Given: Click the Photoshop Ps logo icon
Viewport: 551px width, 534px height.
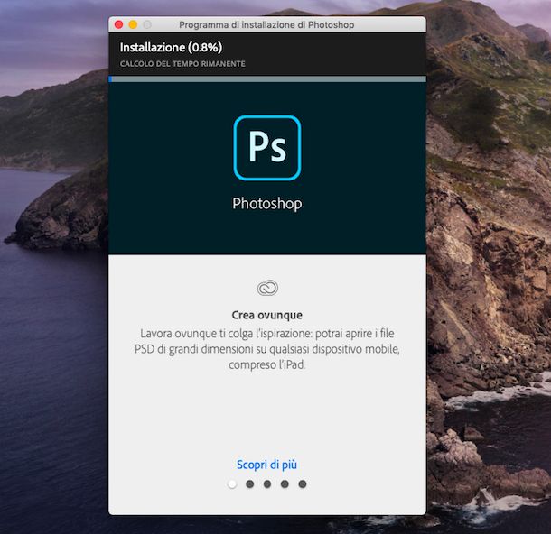Looking at the screenshot, I should 267,148.
